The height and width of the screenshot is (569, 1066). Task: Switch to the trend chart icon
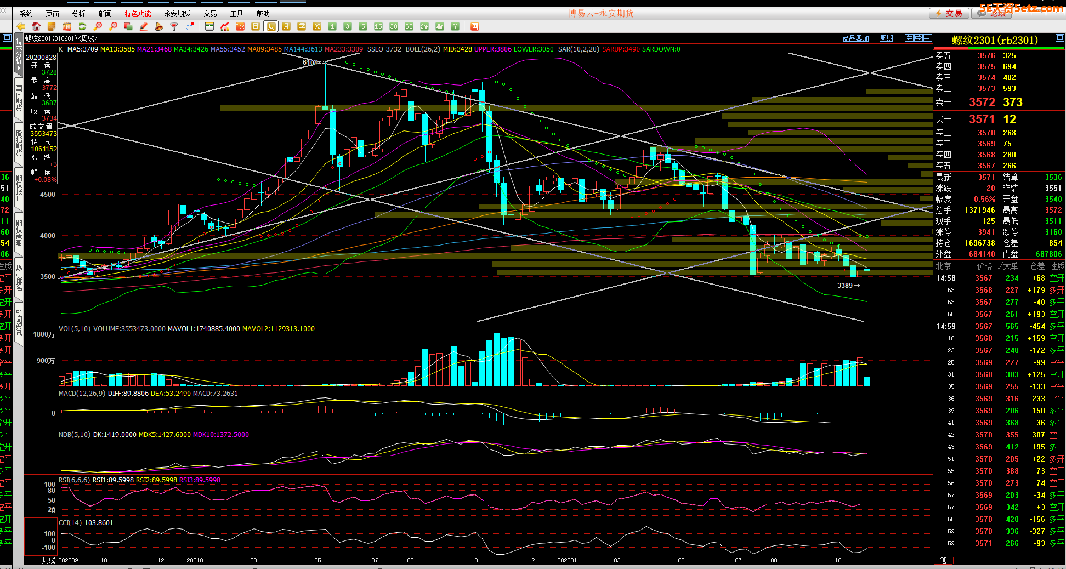click(225, 26)
